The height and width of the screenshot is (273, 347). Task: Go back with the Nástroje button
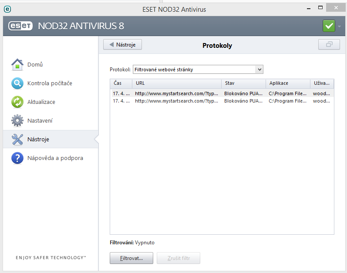pos(123,45)
